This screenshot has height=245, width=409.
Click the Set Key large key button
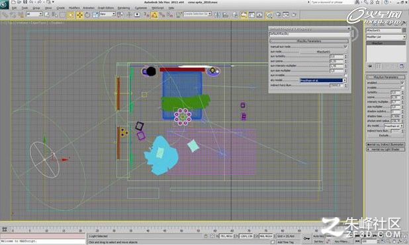tap(307, 238)
